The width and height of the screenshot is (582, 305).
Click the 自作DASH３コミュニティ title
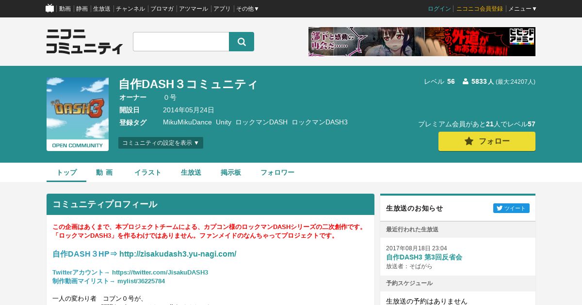pos(188,84)
